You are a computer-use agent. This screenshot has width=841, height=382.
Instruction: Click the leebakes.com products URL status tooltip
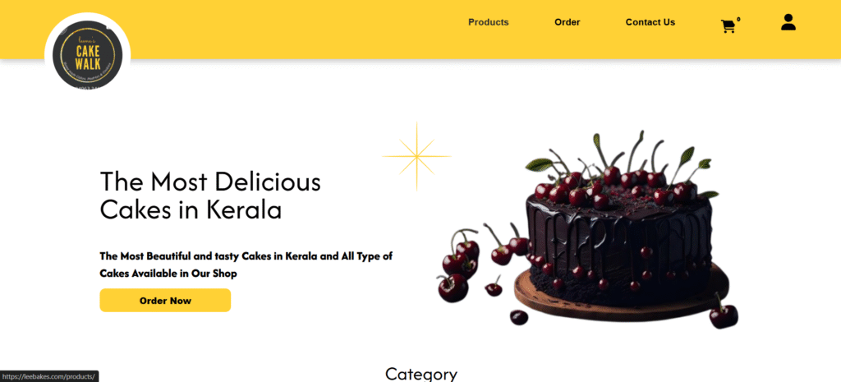pyautogui.click(x=49, y=376)
